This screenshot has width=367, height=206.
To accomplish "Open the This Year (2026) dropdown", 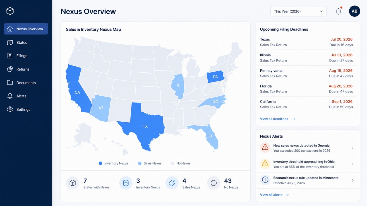I will (298, 11).
